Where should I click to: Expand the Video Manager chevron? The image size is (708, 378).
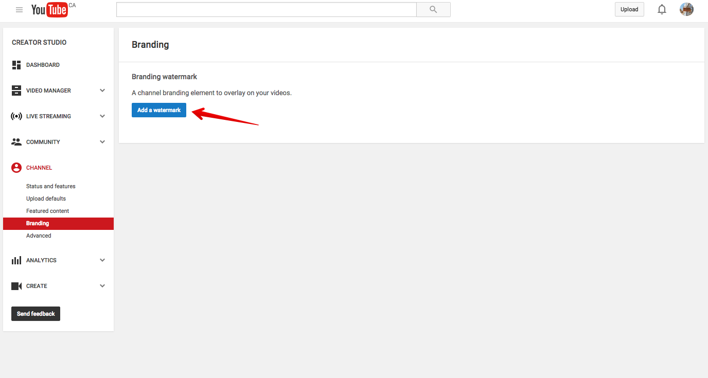[x=102, y=91]
